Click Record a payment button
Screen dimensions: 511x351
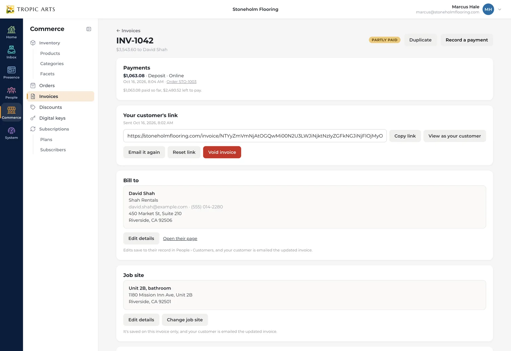coord(466,40)
